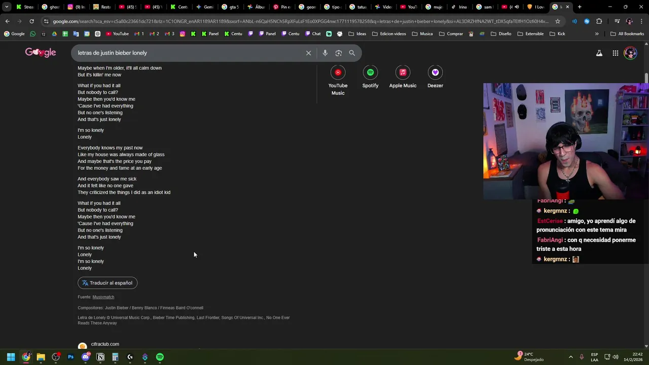Open Chrome extensions puzzle menu
The width and height of the screenshot is (649, 365).
coord(599,21)
